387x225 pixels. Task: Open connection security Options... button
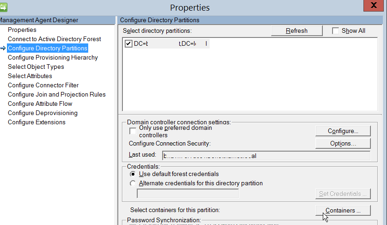pyautogui.click(x=343, y=144)
